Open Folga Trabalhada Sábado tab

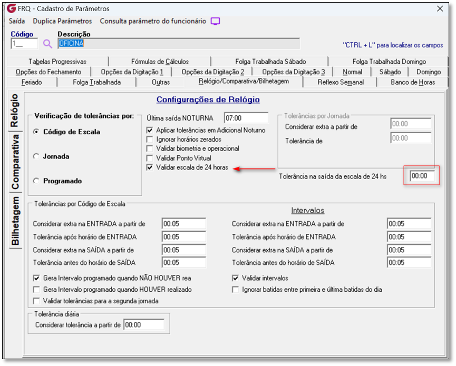[270, 62]
